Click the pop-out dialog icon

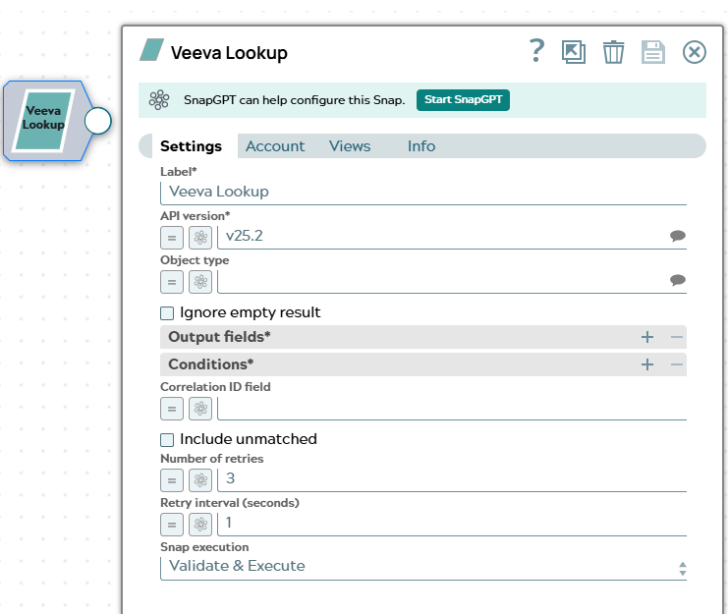(574, 51)
